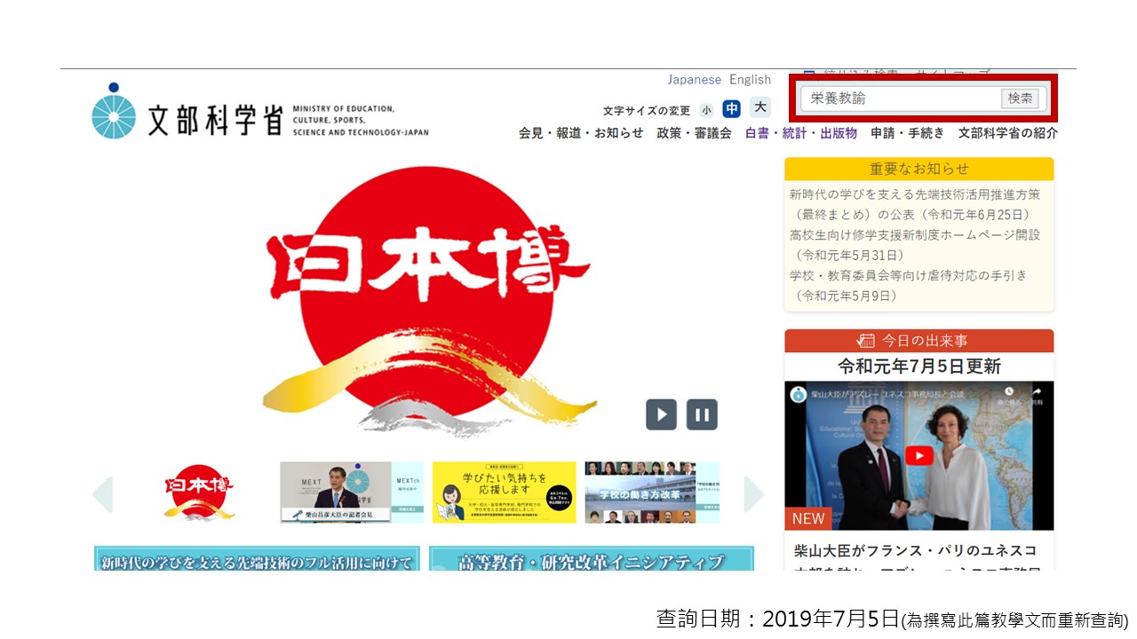The height and width of the screenshot is (639, 1137).
Task: Set font size to 中
Action: click(731, 109)
